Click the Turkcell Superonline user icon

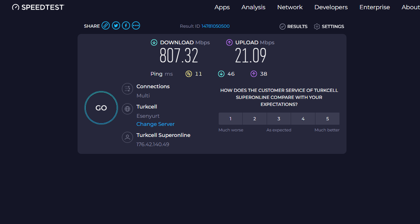click(127, 137)
